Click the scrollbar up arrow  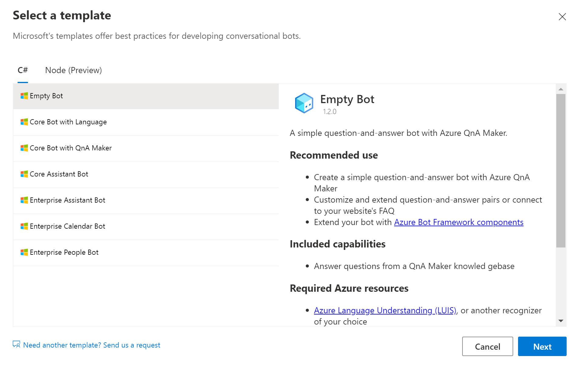tap(561, 89)
